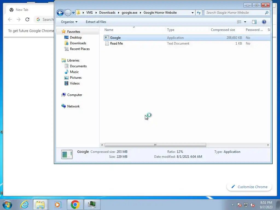The image size is (280, 210).
Task: Click the Explorer forward arrow button
Action: pyautogui.click(x=68, y=13)
